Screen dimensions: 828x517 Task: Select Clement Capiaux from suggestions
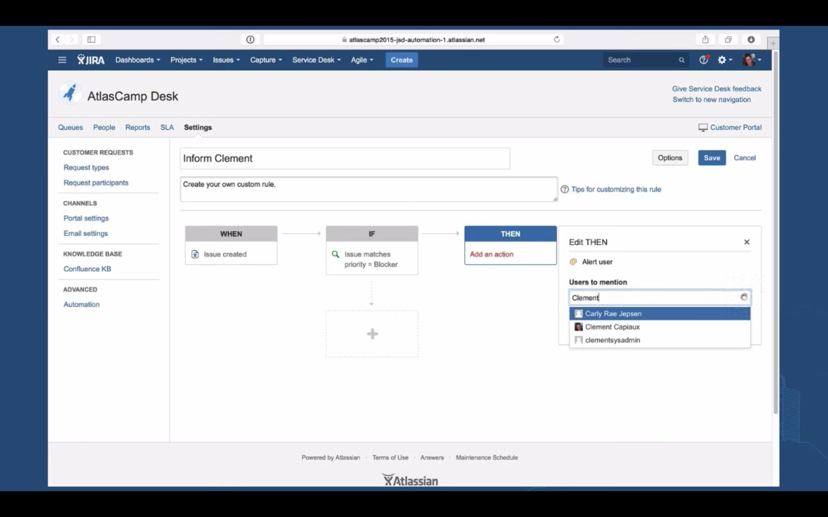pos(660,327)
